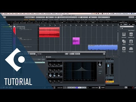Activate the Cycle button in transport

77,88
